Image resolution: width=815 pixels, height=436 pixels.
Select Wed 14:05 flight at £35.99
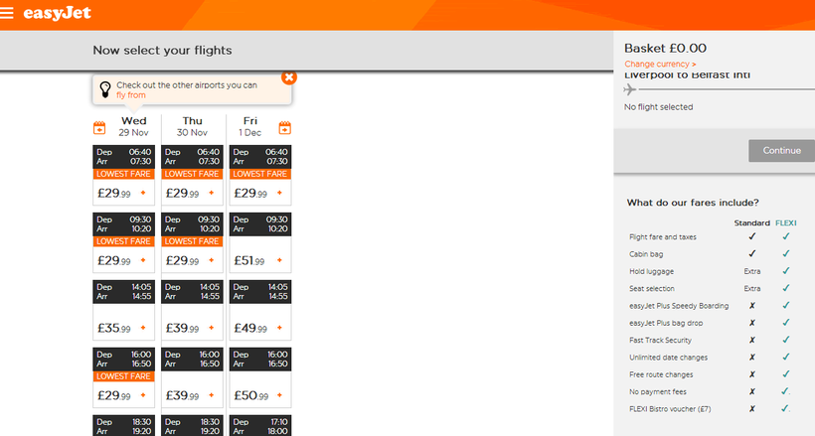[123, 310]
